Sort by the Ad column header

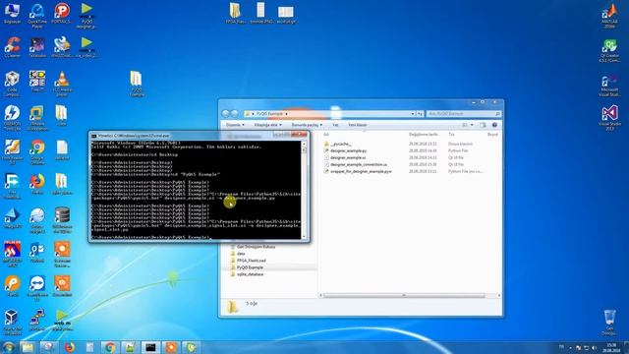click(x=326, y=135)
